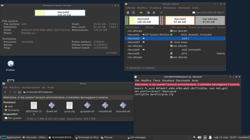Click GParted's Delete partition toolbar icon
Viewport: 250px width, 140px height.
click(x=134, y=12)
